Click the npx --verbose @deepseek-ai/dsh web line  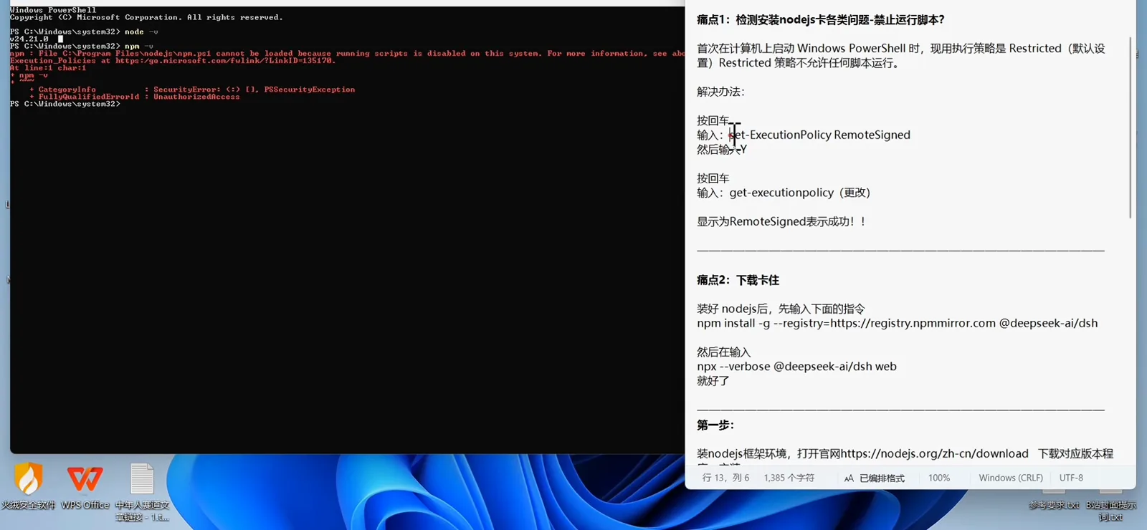796,366
